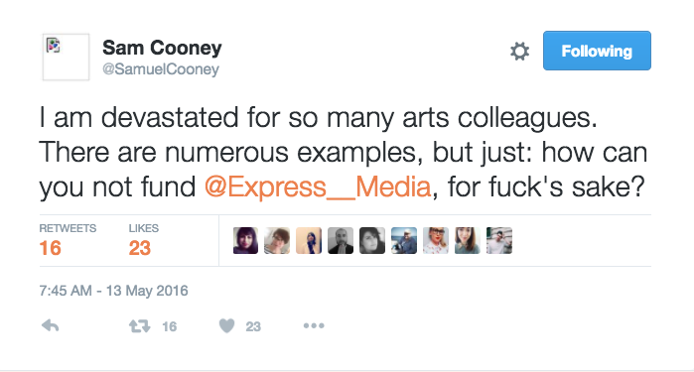Click the second liker avatar
Screen dimensions: 694x372
point(277,241)
